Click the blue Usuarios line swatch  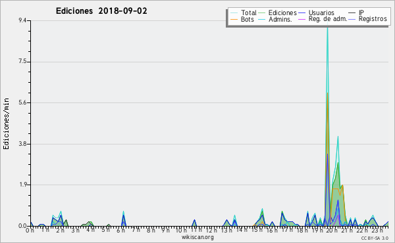302,13
